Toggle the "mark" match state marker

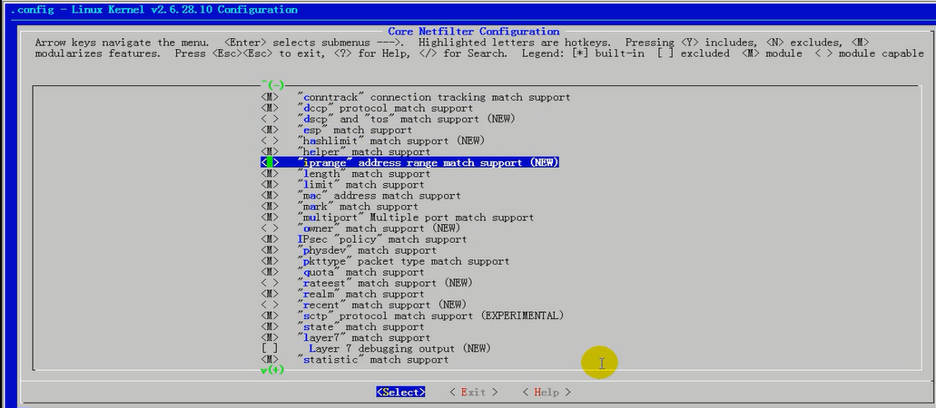(x=270, y=207)
